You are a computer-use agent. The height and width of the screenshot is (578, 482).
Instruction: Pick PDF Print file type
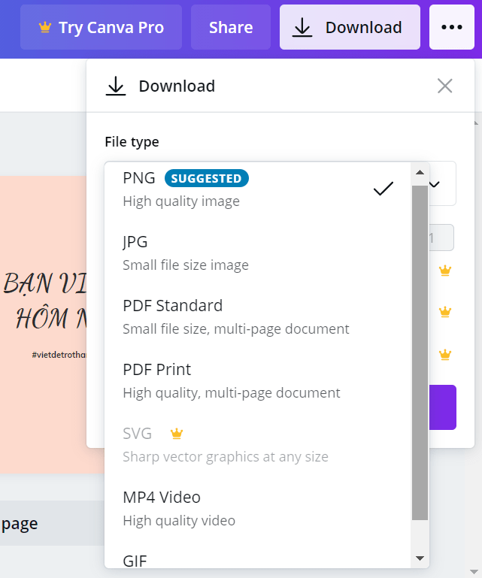point(226,380)
